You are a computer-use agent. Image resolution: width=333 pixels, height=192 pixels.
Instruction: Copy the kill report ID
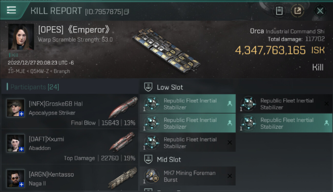[127, 12]
